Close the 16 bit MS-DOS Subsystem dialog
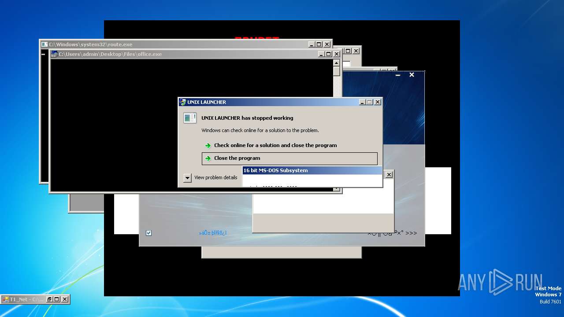 click(389, 174)
